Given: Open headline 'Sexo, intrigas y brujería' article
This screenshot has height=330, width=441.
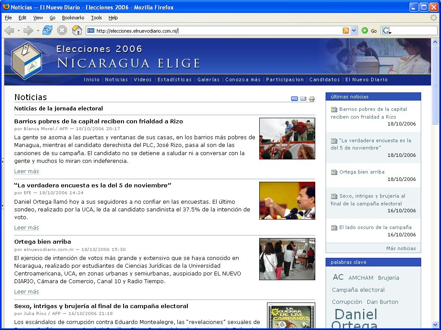Looking at the screenshot, I should (101, 306).
